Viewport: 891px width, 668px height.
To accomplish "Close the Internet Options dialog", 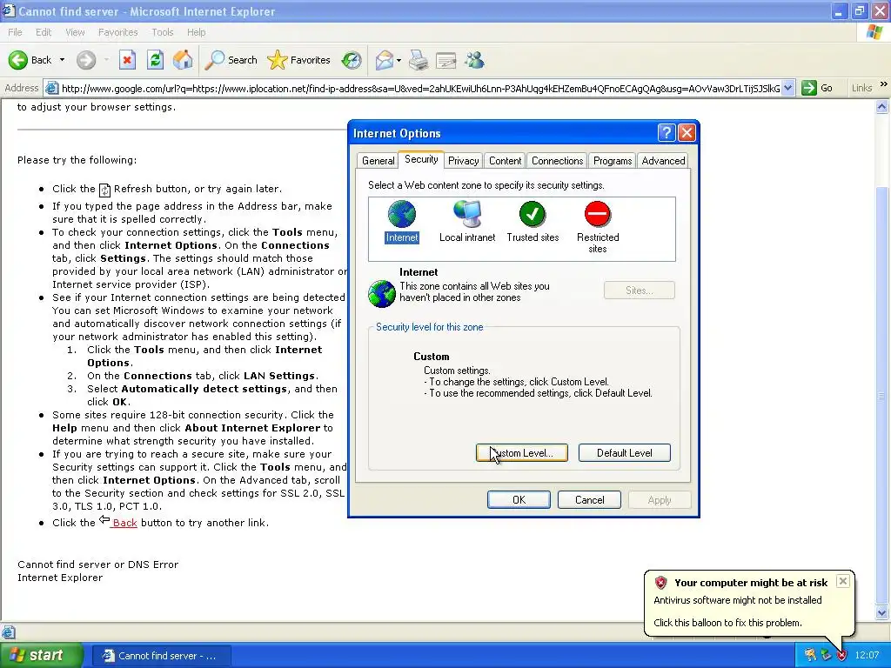I will (687, 133).
